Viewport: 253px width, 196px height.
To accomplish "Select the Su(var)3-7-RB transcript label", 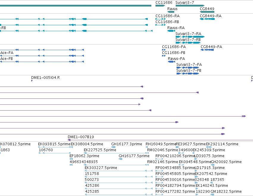I will (x=188, y=40).
